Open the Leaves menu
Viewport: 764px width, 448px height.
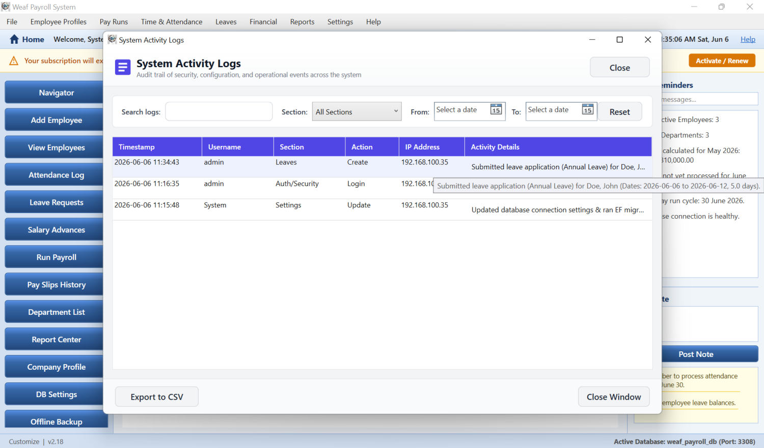[226, 22]
